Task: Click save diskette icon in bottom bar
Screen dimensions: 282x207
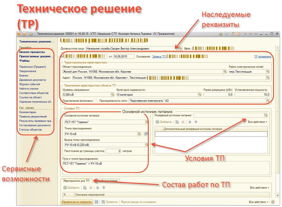Action: (96, 202)
